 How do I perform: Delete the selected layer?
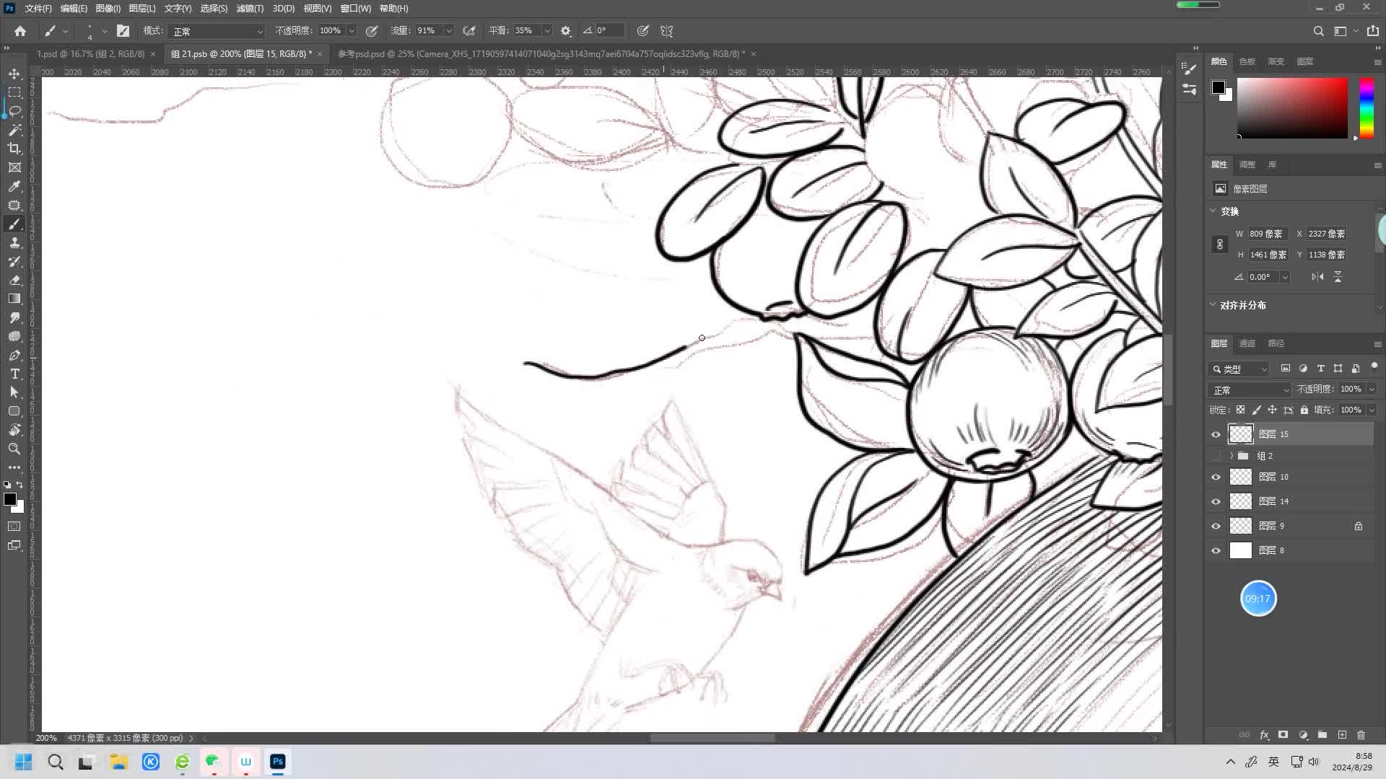click(1361, 735)
